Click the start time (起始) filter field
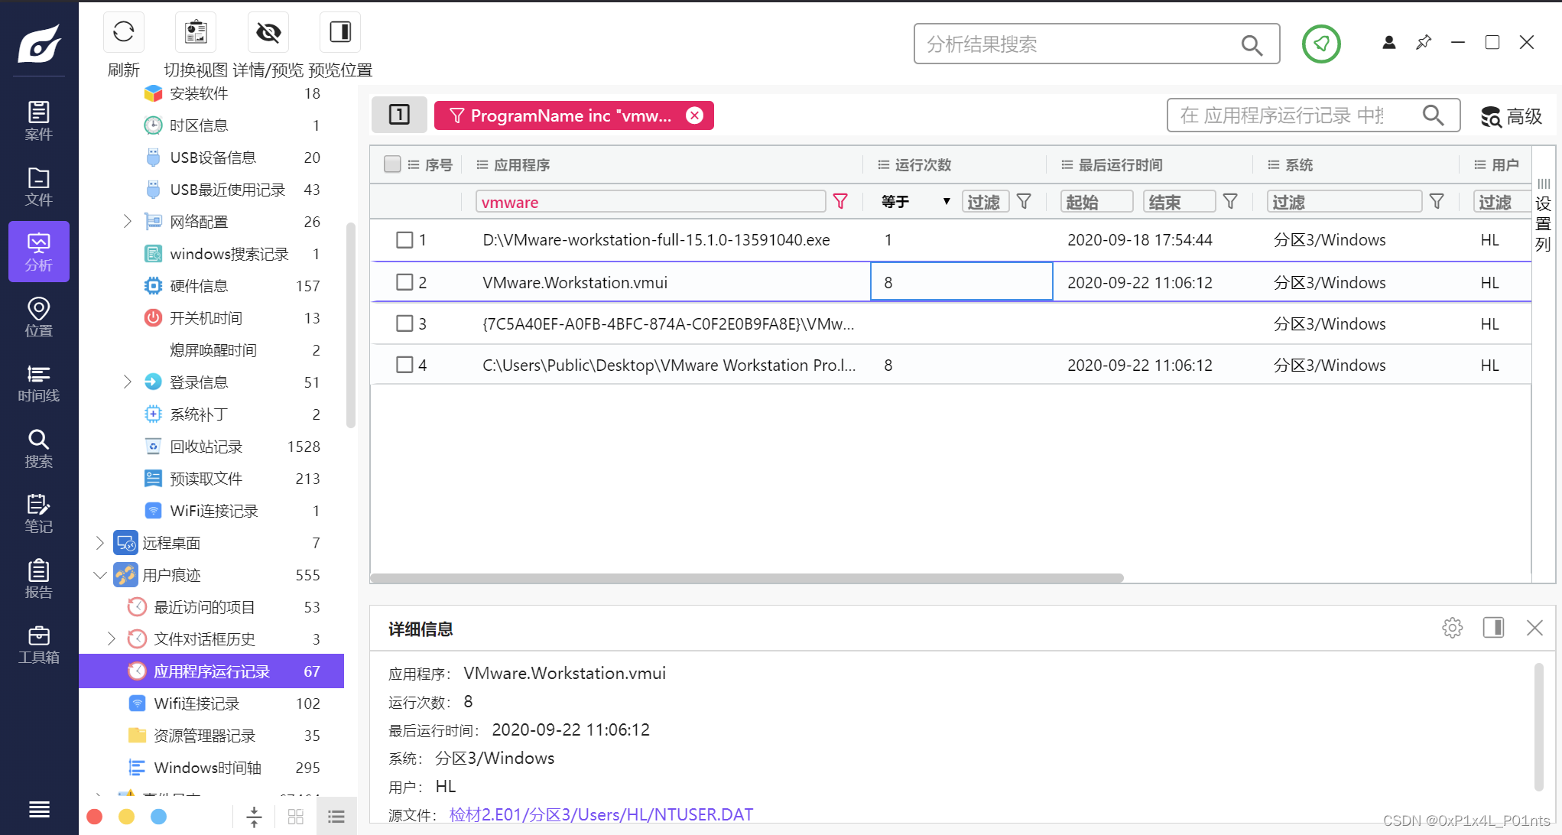The height and width of the screenshot is (835, 1562). pyautogui.click(x=1097, y=202)
